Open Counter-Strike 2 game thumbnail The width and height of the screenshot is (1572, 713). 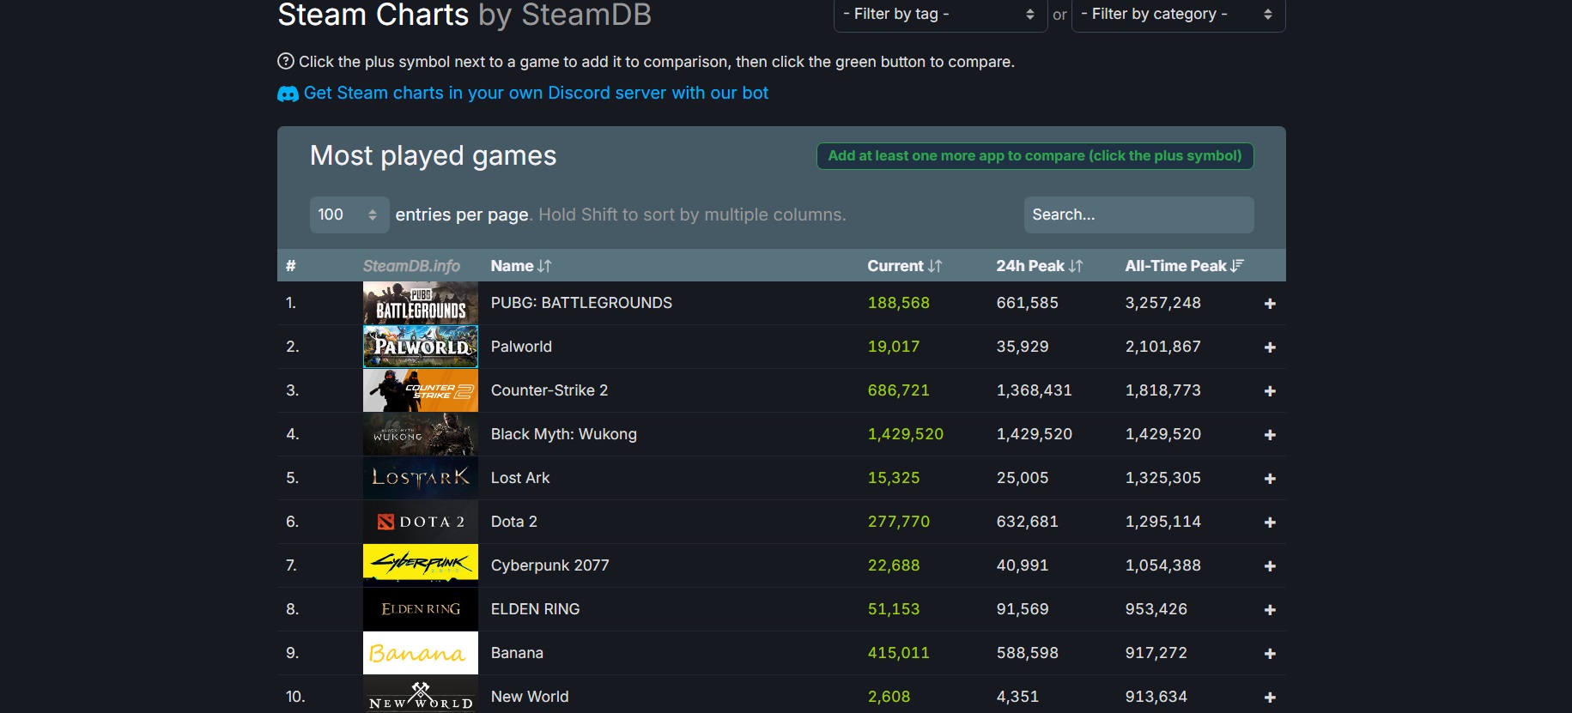(421, 390)
